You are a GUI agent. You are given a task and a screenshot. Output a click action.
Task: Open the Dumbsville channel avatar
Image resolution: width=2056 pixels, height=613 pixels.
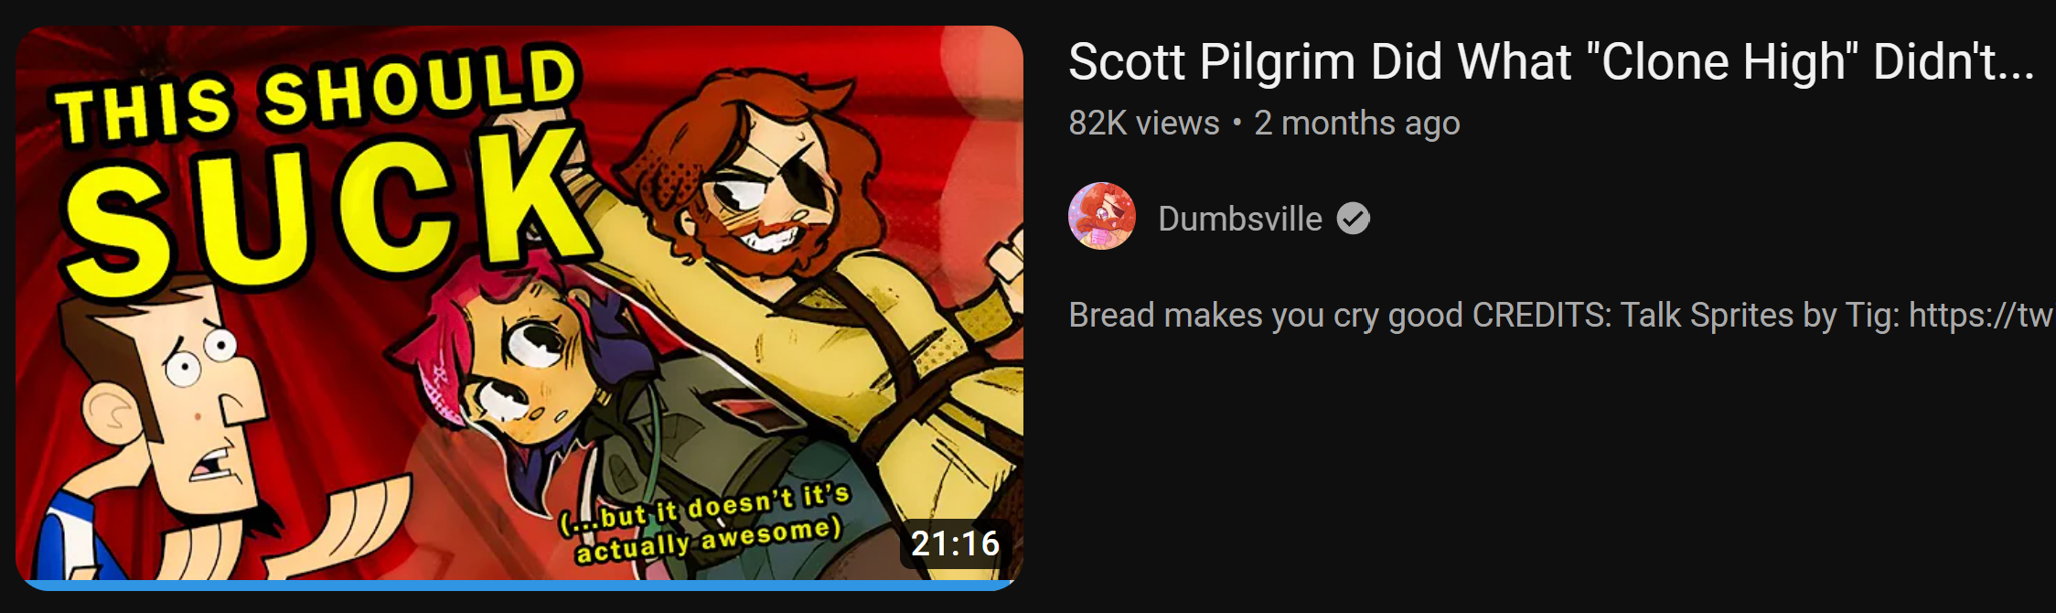[1102, 217]
